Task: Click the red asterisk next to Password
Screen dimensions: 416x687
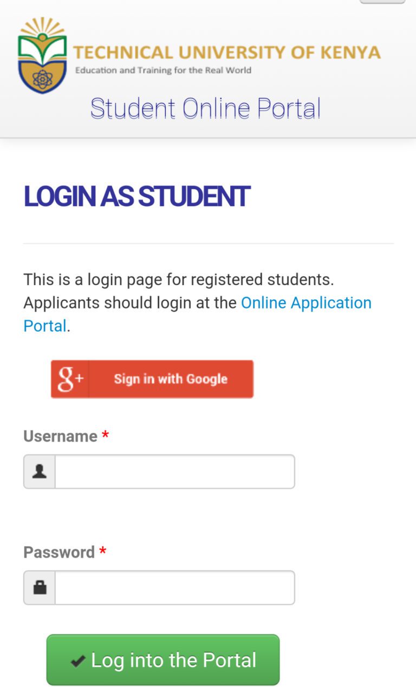Action: pyautogui.click(x=103, y=550)
